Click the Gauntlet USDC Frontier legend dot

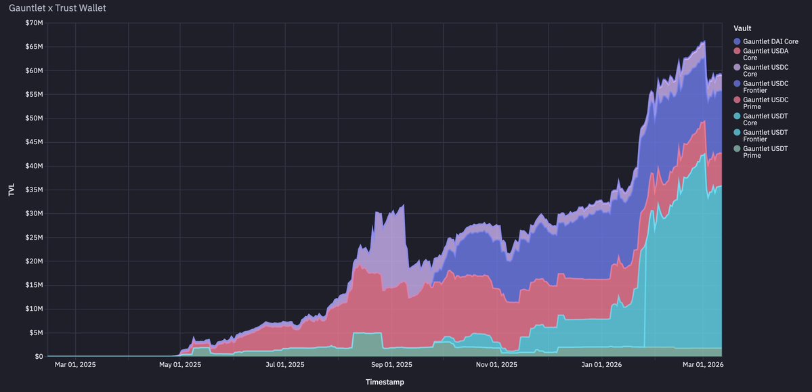(737, 83)
